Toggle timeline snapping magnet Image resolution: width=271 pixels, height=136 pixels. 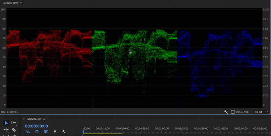(x=37, y=132)
